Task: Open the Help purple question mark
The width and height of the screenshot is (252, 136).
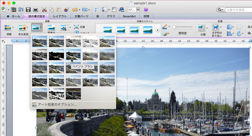Action: (x=146, y=10)
